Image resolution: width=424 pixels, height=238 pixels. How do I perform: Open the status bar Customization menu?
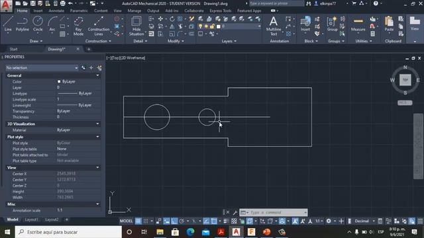[420, 221]
